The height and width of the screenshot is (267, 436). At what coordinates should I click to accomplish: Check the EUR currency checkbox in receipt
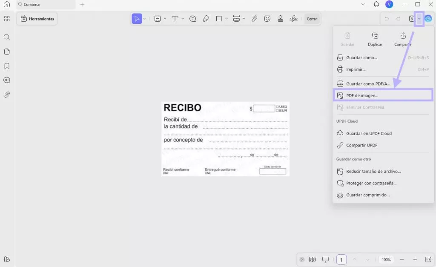(x=277, y=110)
